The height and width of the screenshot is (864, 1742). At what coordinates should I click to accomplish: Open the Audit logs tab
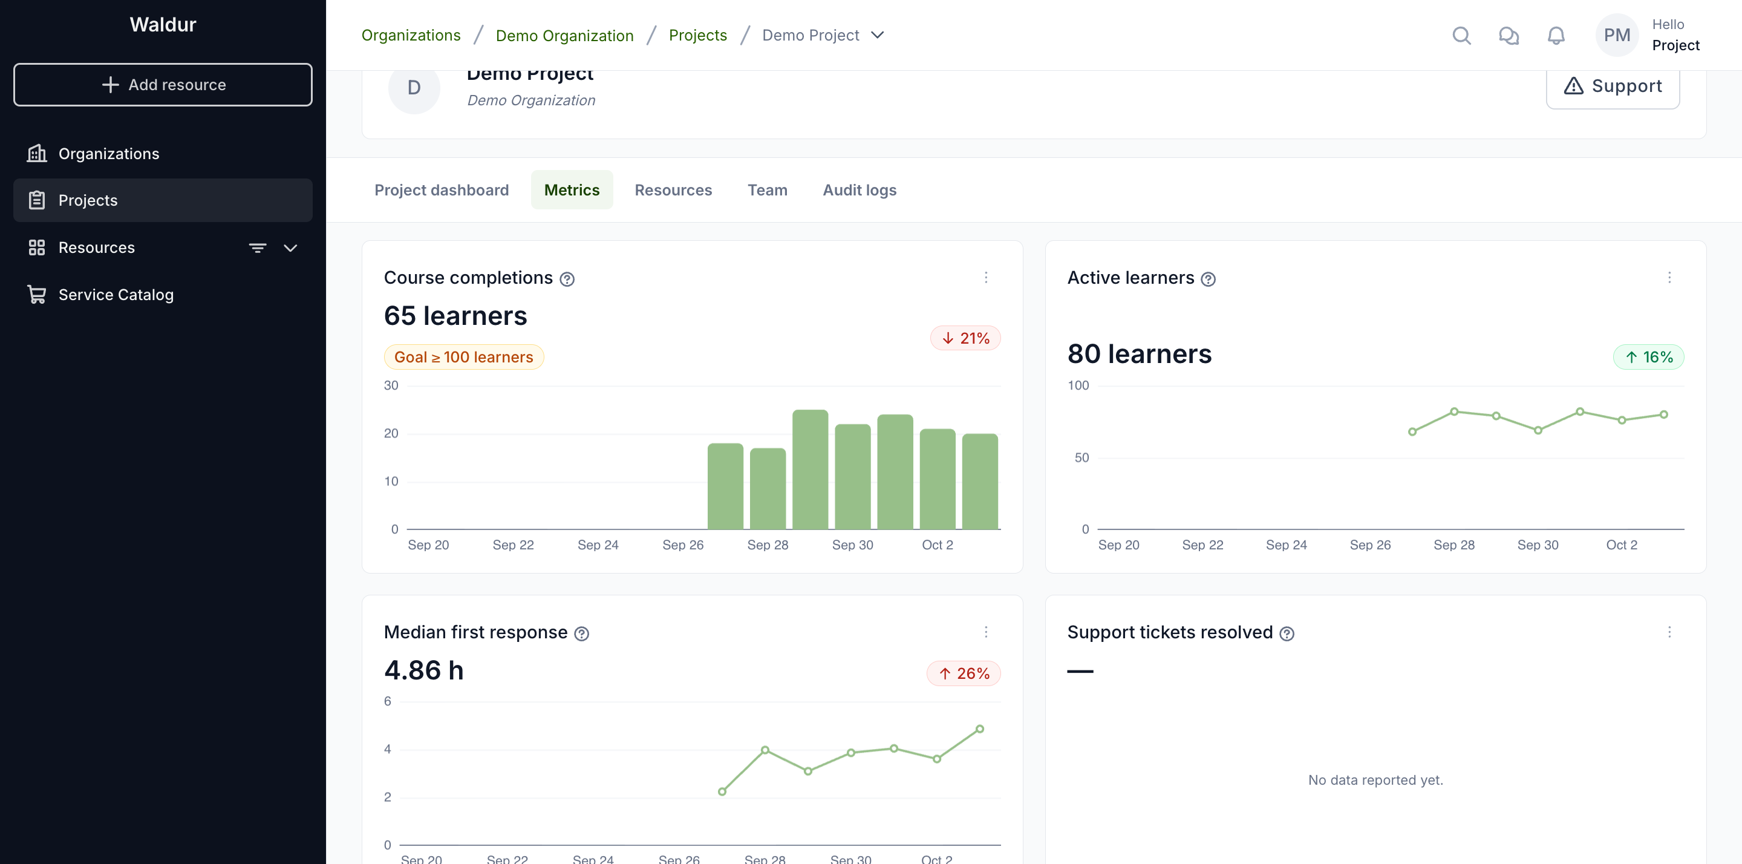click(x=859, y=190)
